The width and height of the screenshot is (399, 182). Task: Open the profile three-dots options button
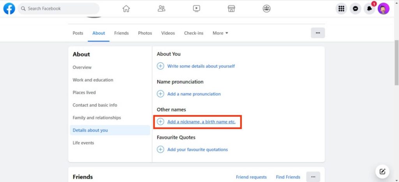[x=318, y=33]
